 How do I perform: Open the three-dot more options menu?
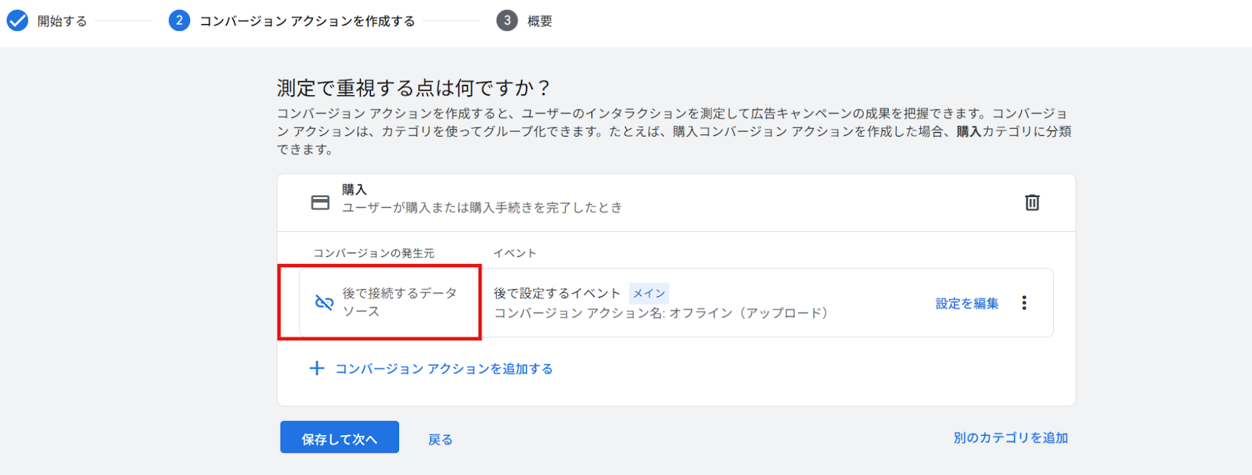pos(1024,303)
